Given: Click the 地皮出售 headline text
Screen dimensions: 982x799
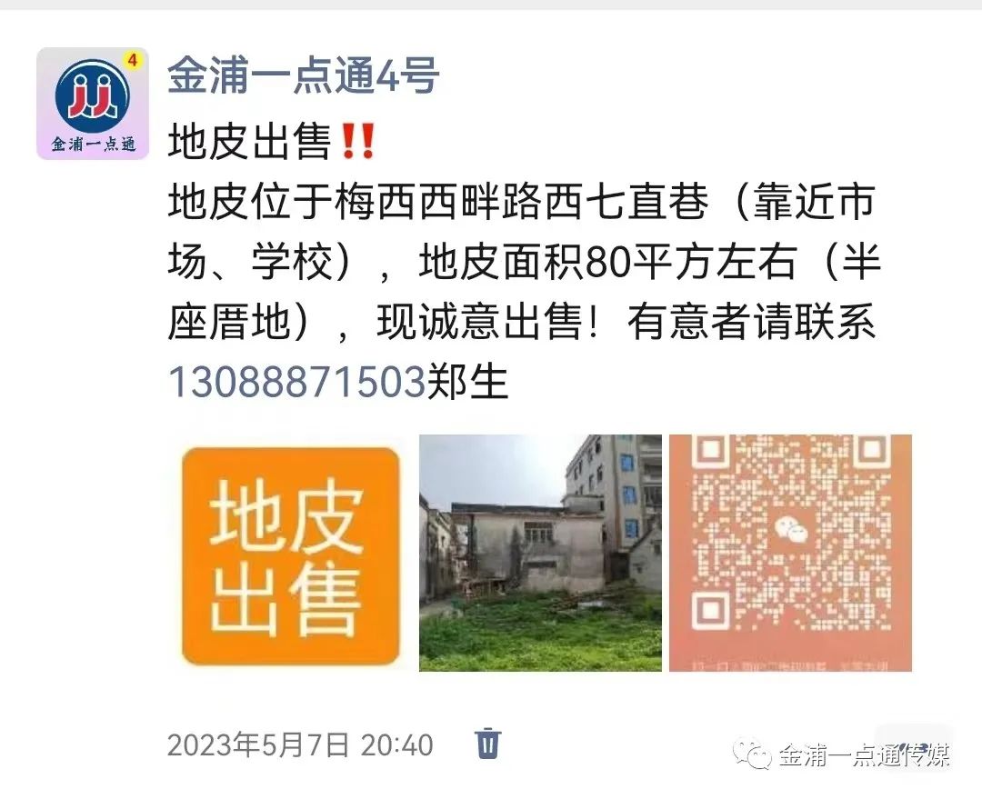Looking at the screenshot, I should click(x=249, y=142).
